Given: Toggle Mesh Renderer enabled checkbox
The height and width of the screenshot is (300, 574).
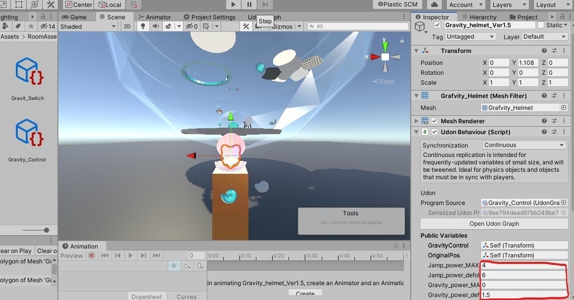Looking at the screenshot, I should click(434, 121).
